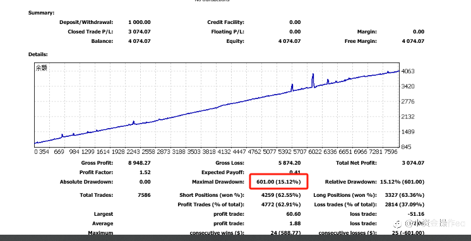Click the Floating P/L value 0.00
Viewport: 471px width, 241px height.
(295, 32)
